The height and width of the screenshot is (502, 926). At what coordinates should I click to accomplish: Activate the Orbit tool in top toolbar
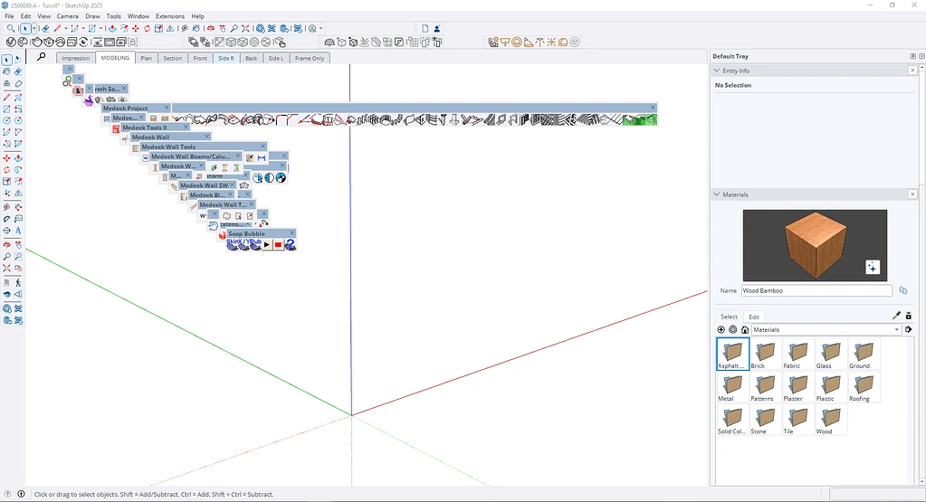pos(210,28)
